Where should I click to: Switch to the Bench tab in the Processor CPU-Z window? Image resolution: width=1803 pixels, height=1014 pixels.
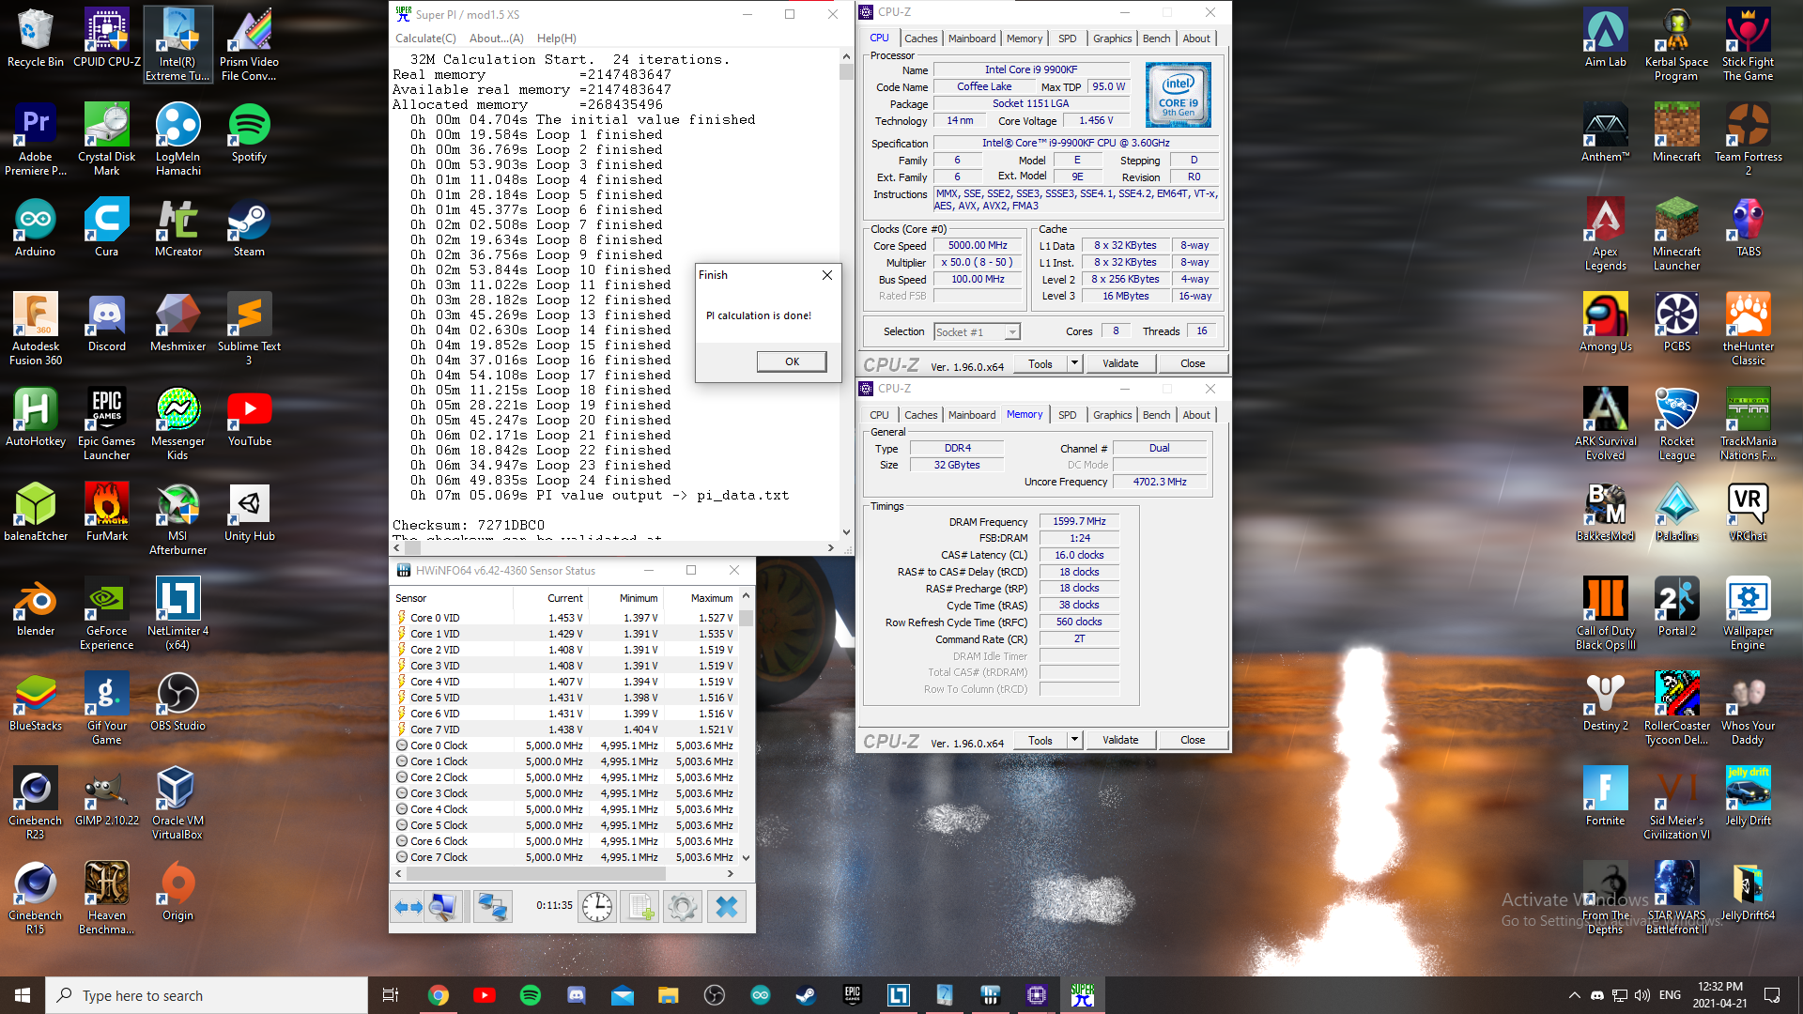1156,38
